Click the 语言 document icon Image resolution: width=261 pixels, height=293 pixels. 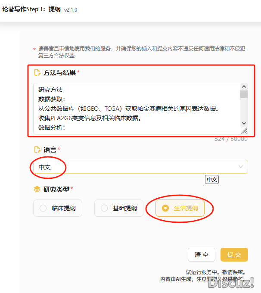click(37, 150)
